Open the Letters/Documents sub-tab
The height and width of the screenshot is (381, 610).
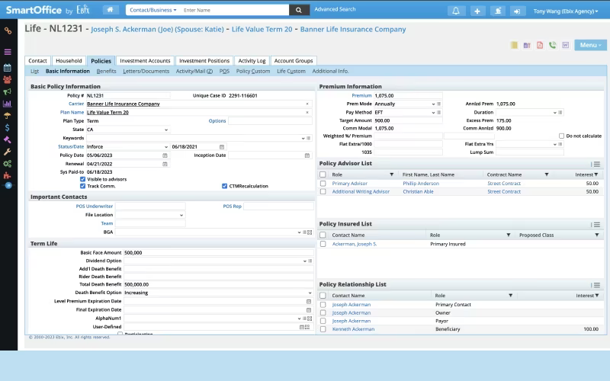coord(146,71)
